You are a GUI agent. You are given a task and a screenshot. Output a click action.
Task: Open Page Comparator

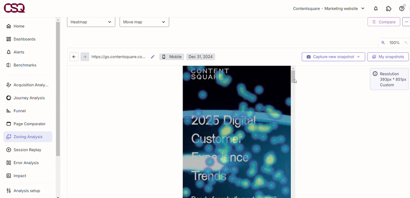pos(28,124)
